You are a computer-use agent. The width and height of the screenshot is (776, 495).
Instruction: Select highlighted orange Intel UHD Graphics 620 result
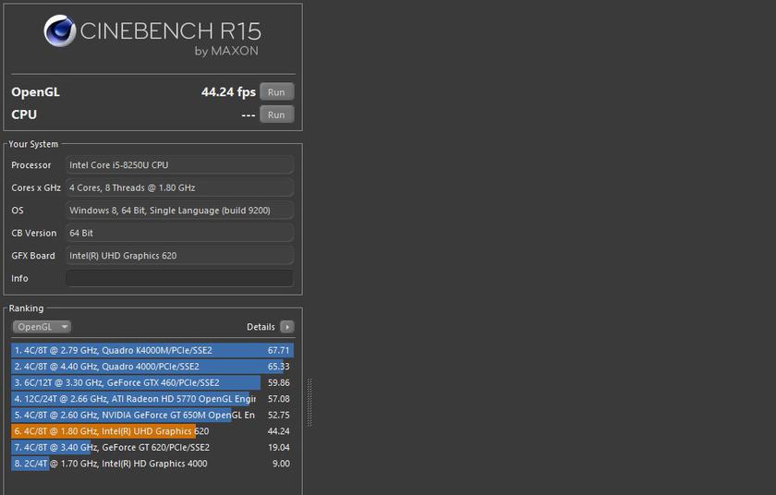152,431
